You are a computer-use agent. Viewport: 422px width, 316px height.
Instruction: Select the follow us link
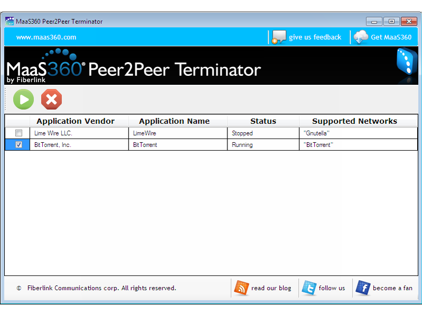[332, 288]
